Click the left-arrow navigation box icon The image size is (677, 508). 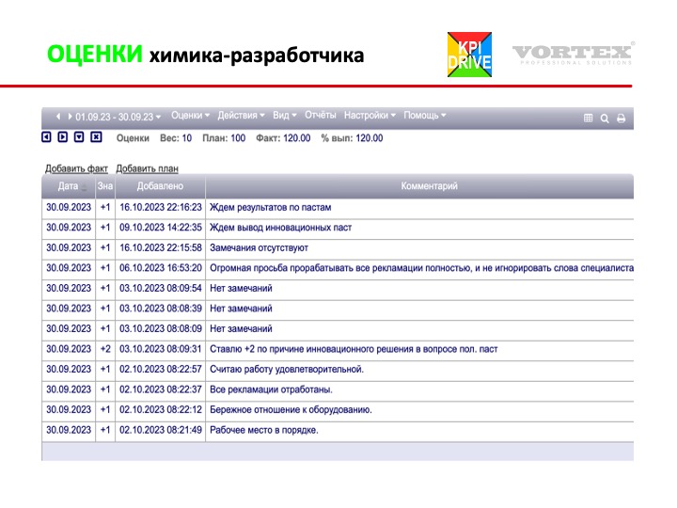(x=46, y=137)
